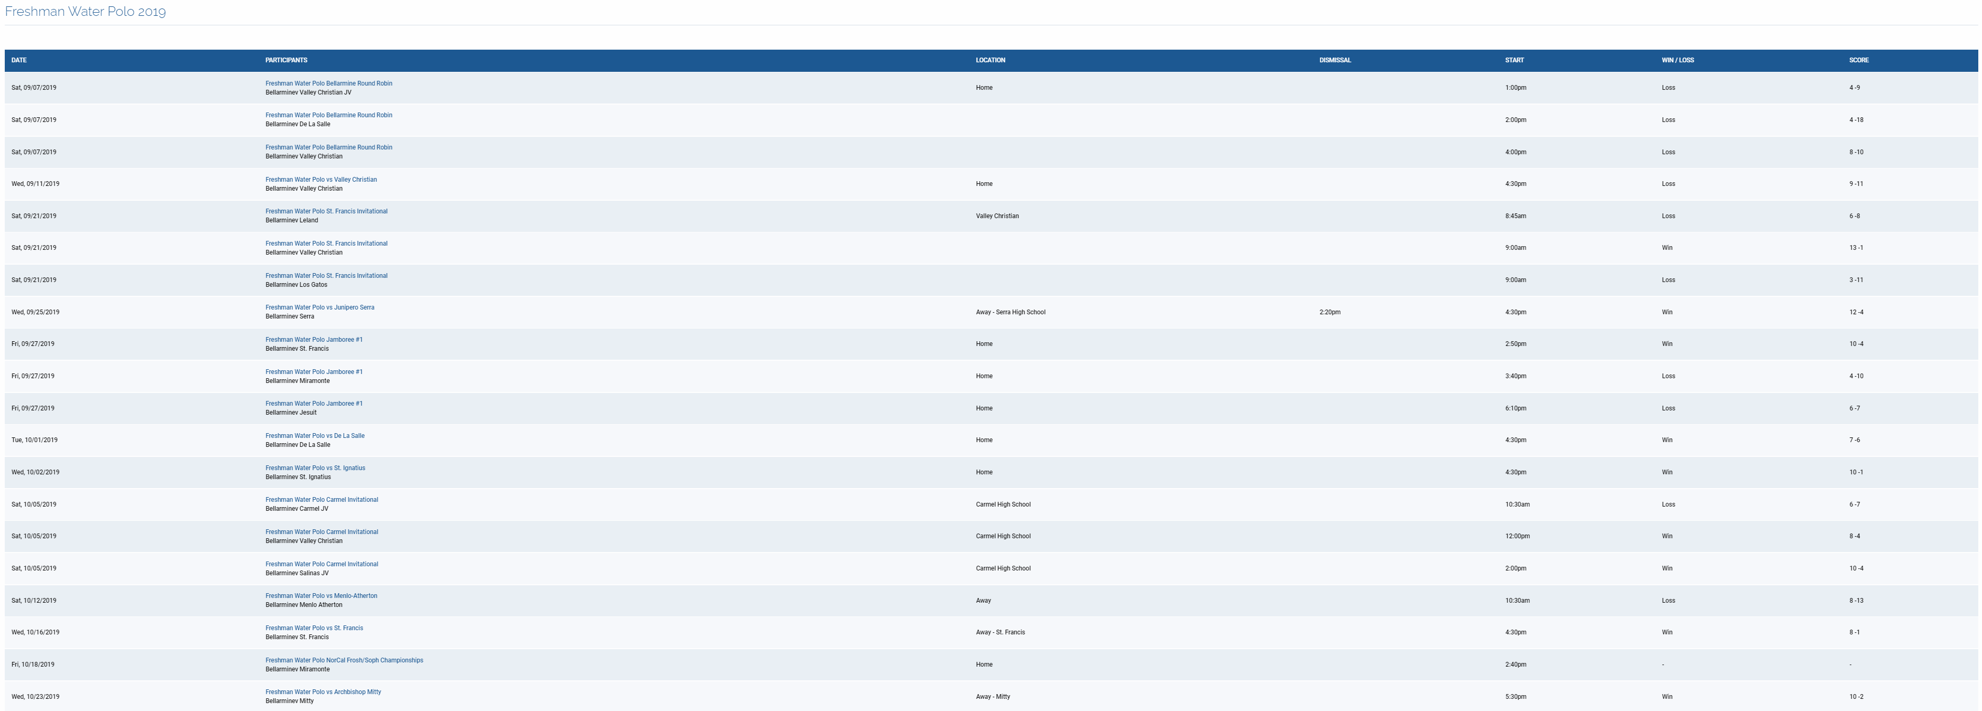
Task: Select the Wed, 09/25/2019 date cell
Action: [35, 312]
